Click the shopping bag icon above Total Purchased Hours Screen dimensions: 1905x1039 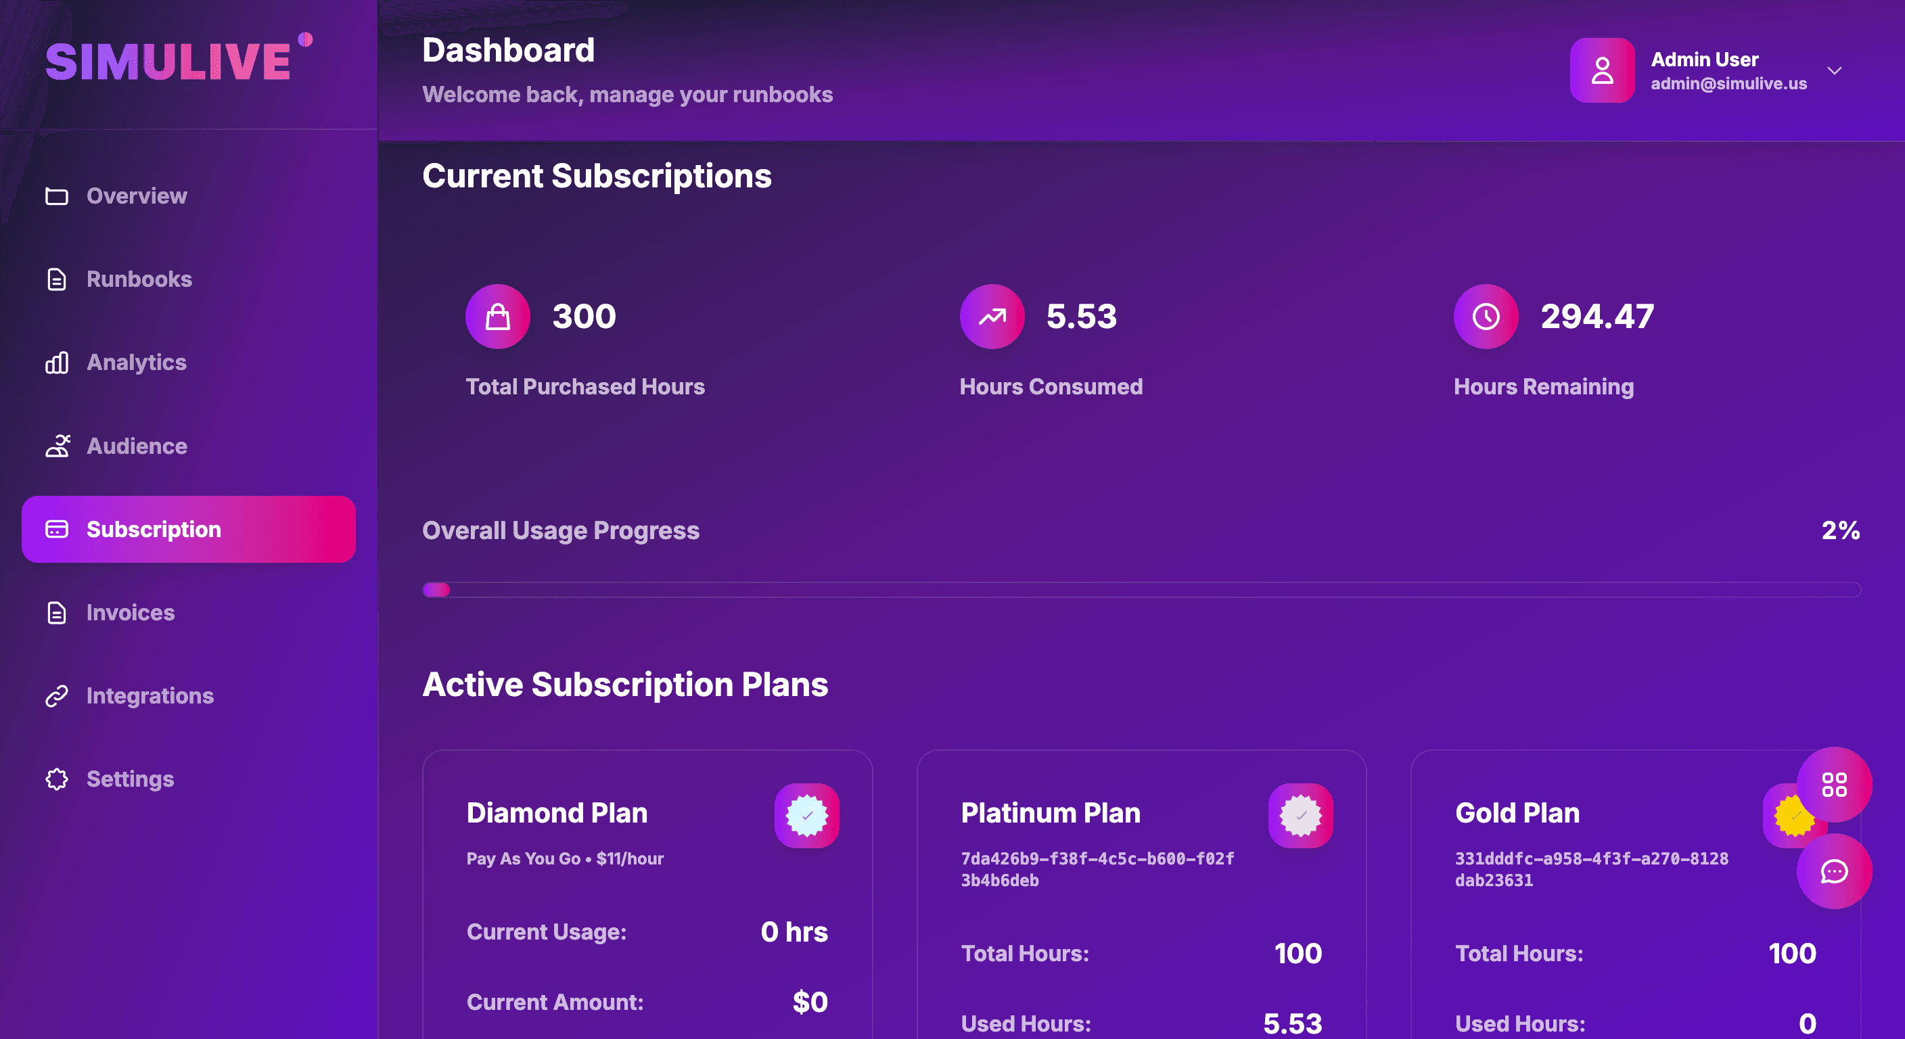tap(498, 316)
